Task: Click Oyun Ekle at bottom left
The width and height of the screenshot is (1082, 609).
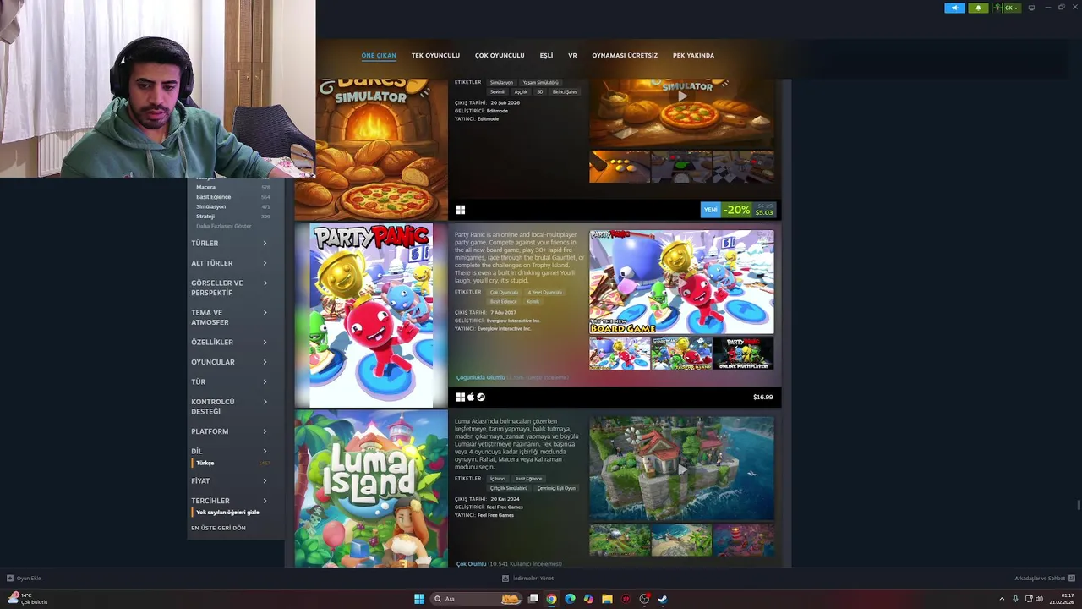Action: 24,579
